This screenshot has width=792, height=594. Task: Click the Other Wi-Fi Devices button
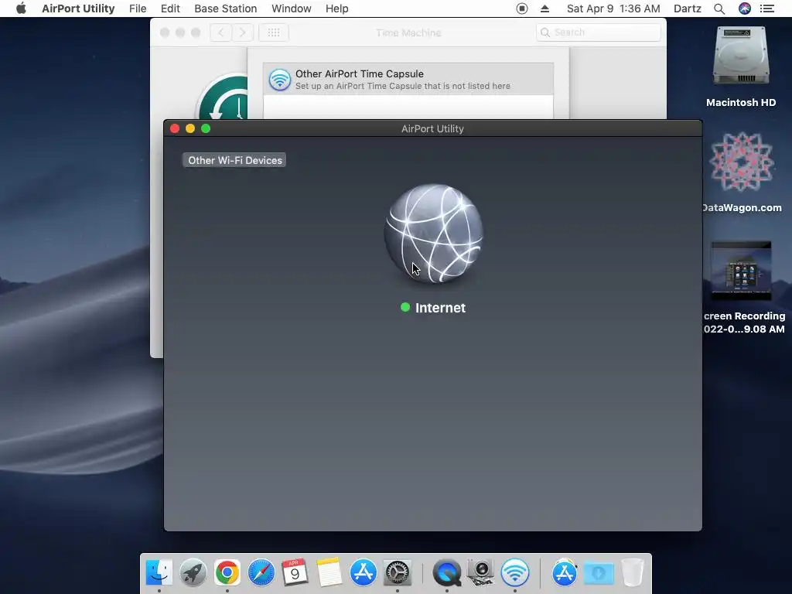pyautogui.click(x=234, y=160)
